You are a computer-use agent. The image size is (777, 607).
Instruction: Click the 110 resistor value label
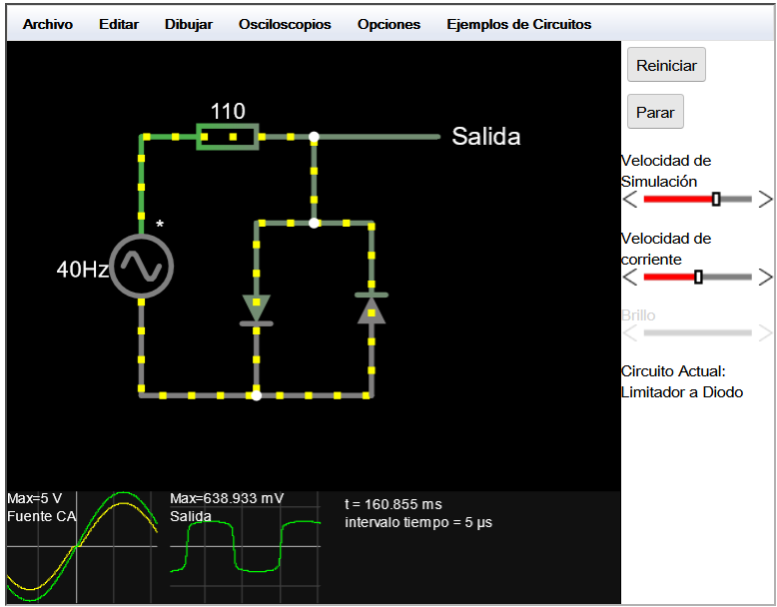click(228, 111)
